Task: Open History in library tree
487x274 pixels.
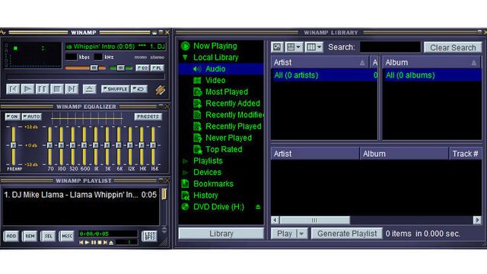Action: click(x=205, y=196)
